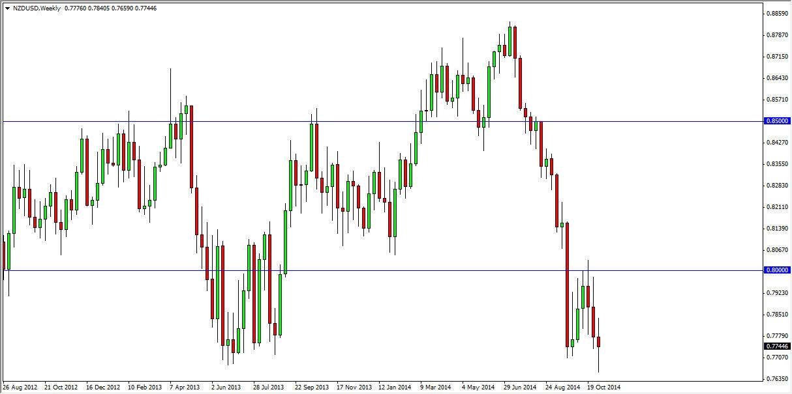Click the 0.86430 label on price axis
Screen dimensions: 792x394
(x=776, y=78)
